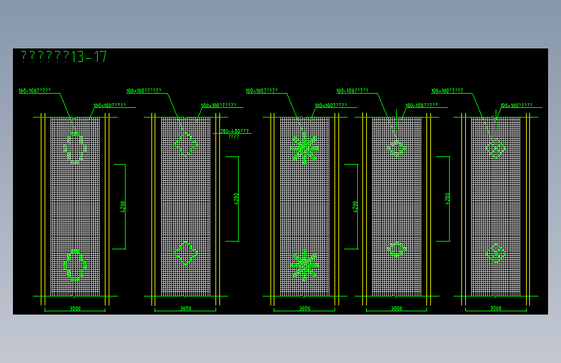Select the 4200 dimension beside the snowflake panel
This screenshot has width=561, height=363.
pyautogui.click(x=355, y=207)
